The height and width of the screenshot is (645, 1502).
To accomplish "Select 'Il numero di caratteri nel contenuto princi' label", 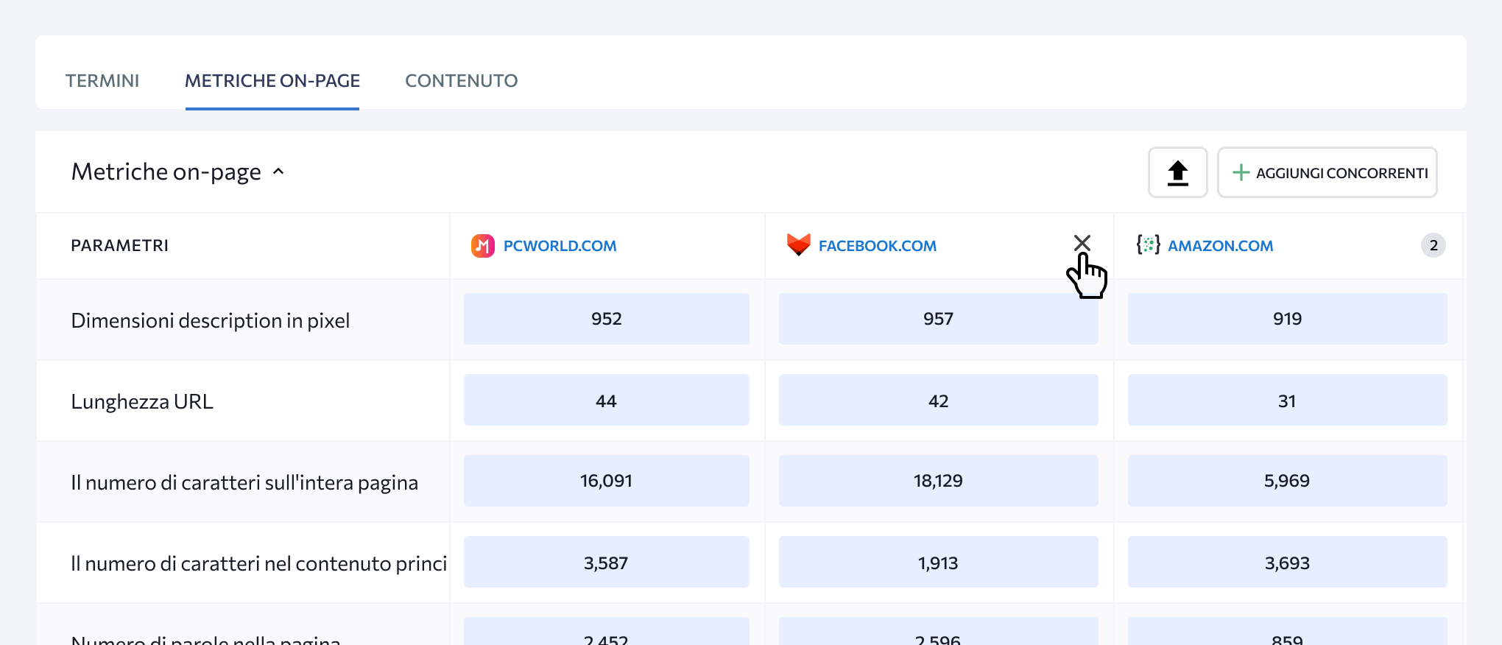I will [x=259, y=563].
